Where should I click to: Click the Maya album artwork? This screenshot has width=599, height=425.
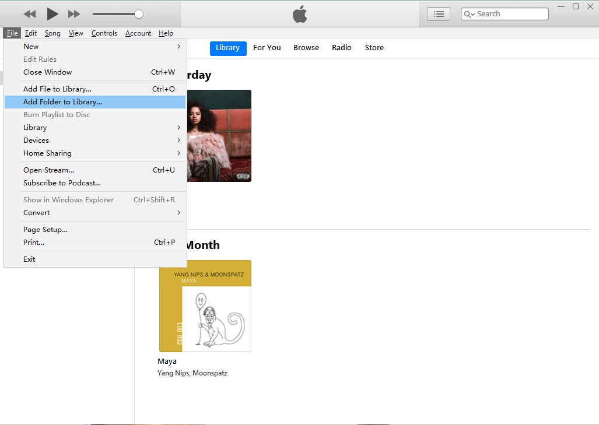(x=205, y=306)
